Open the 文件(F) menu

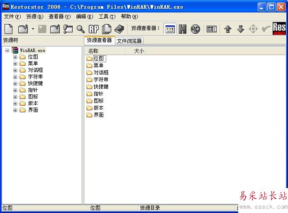[12, 17]
